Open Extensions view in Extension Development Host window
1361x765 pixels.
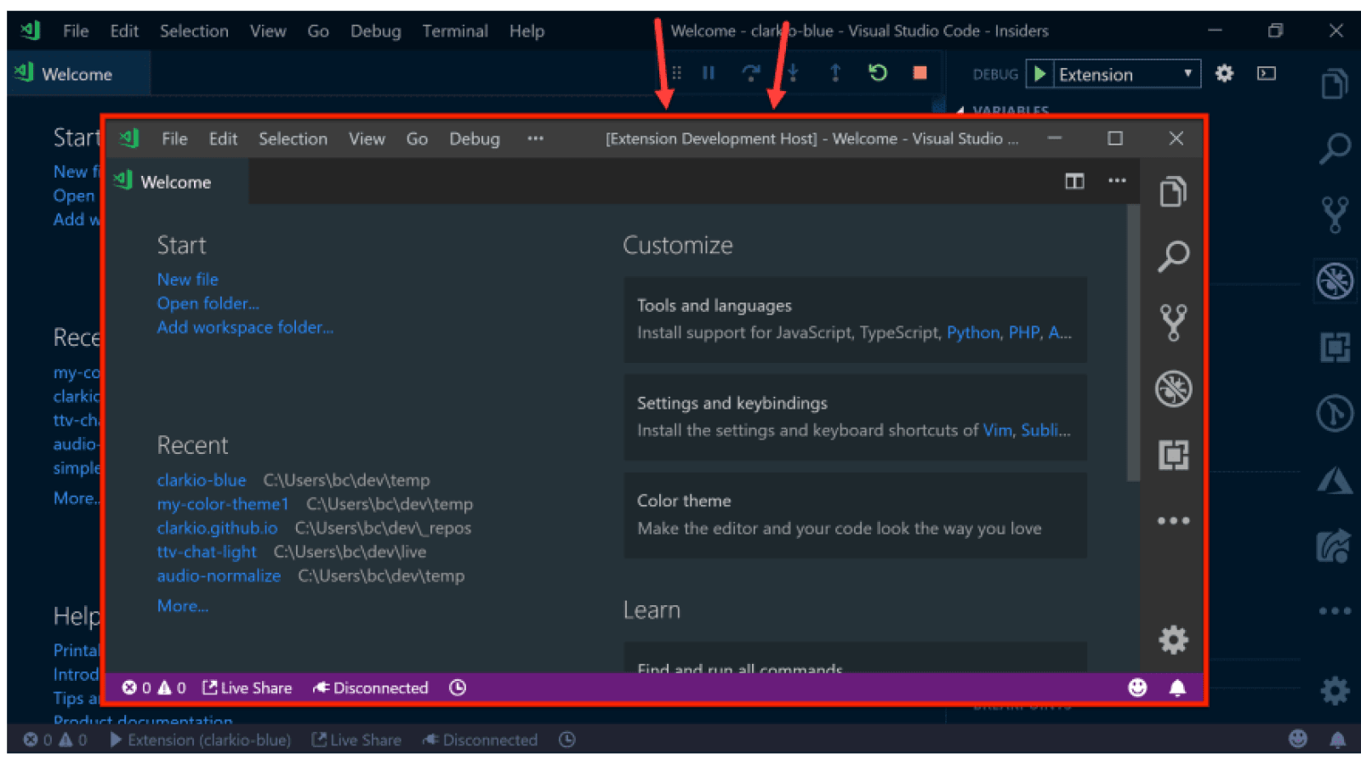(x=1173, y=455)
